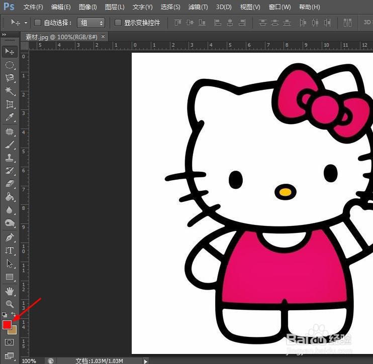Screen dimensions: 373x364
Task: Enable the 自动选择 checkbox
Action: tap(38, 23)
